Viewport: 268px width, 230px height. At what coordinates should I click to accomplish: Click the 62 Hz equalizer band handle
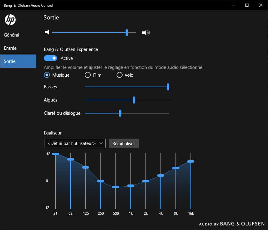(71, 159)
